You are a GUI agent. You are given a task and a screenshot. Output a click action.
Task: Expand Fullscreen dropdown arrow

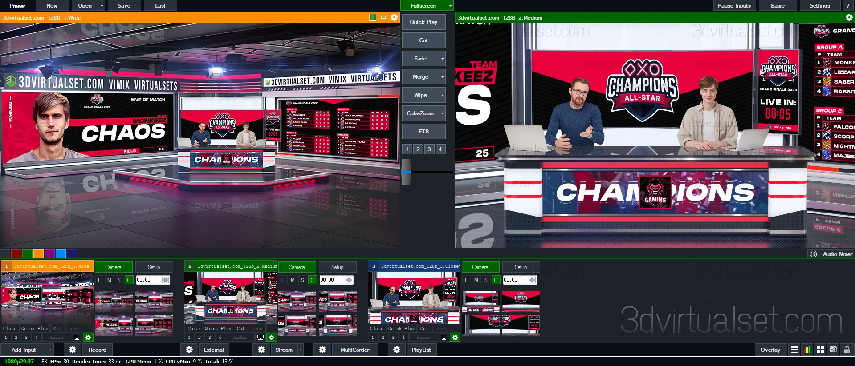pos(451,6)
